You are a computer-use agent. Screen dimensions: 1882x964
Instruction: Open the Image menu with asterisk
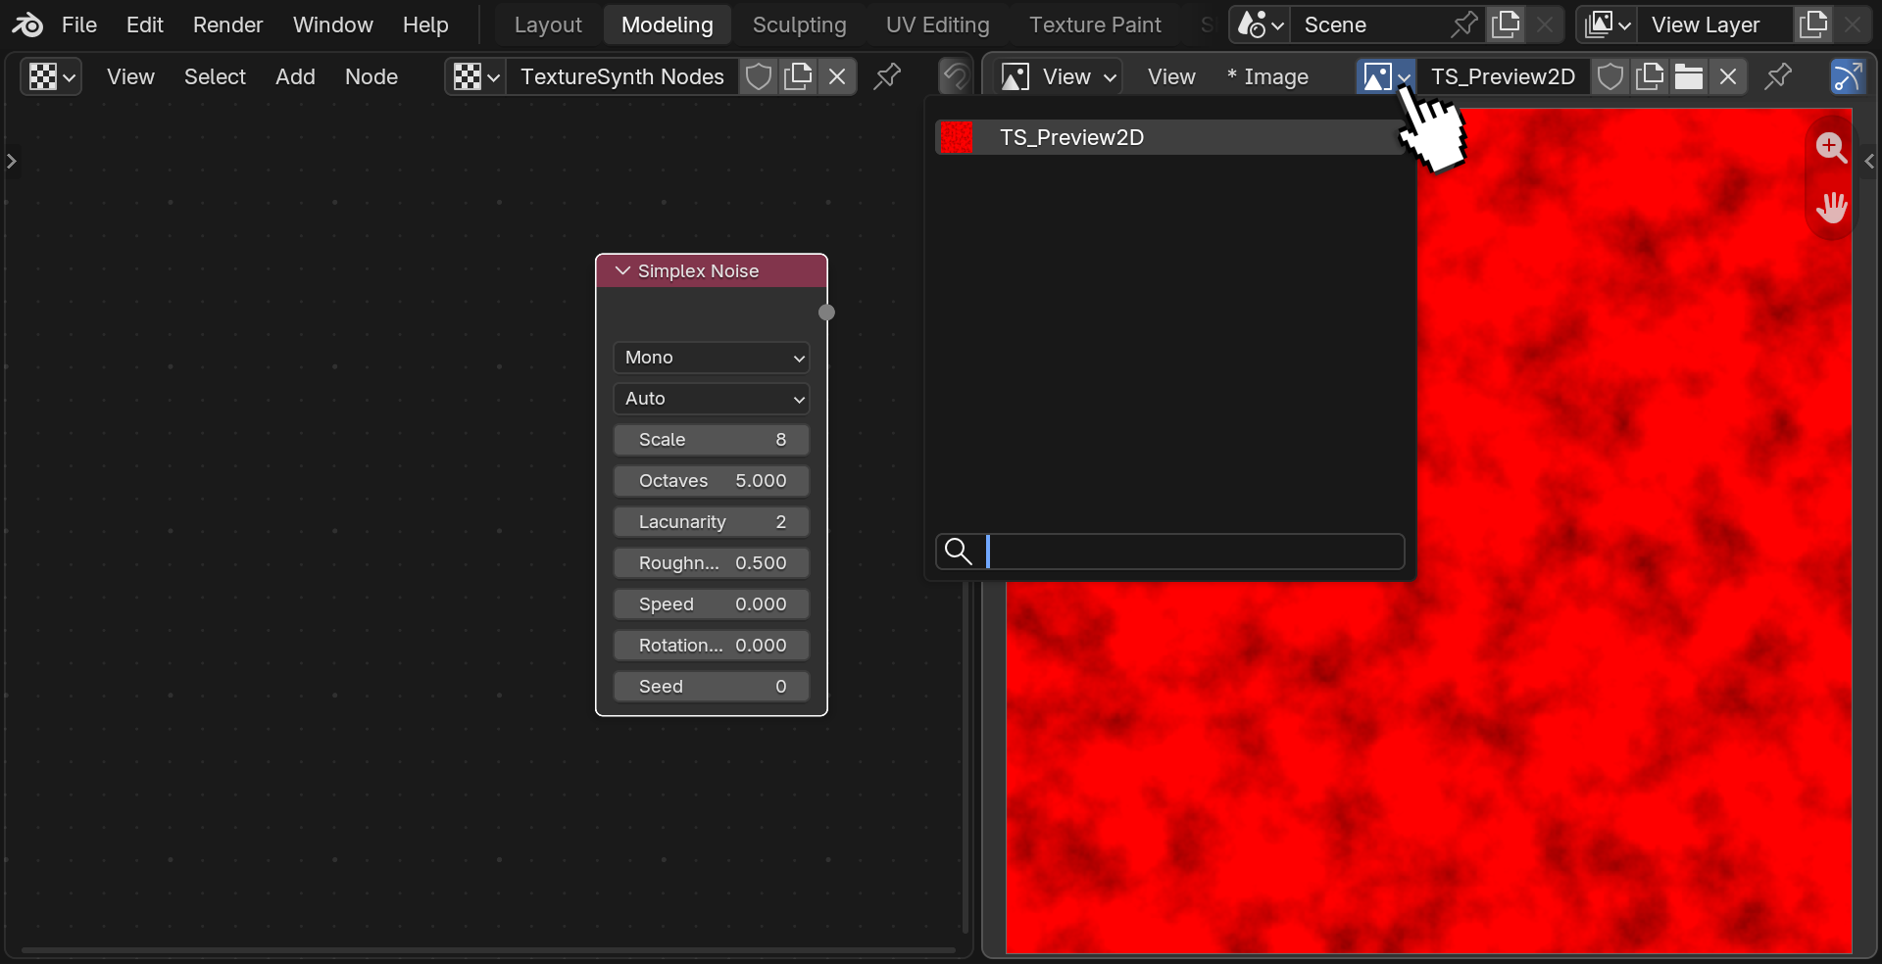pyautogui.click(x=1267, y=76)
